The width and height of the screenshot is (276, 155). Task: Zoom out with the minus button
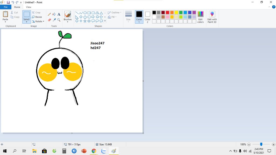click(249, 145)
